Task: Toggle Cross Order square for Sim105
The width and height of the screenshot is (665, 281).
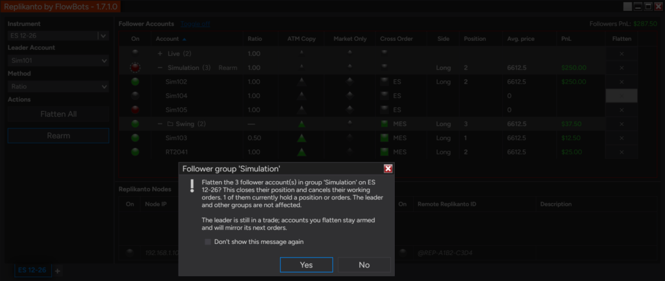Action: (384, 110)
